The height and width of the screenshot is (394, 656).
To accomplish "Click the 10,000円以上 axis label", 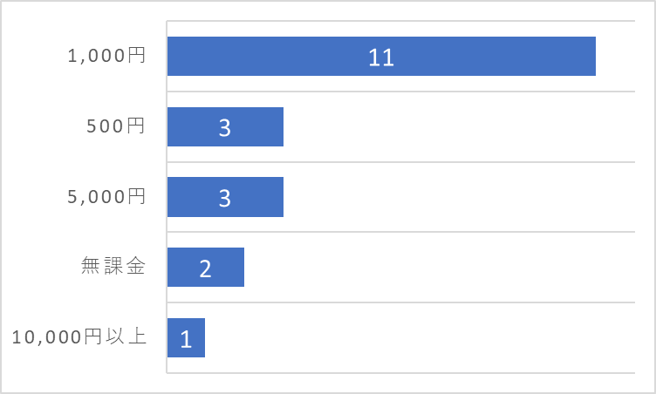I will [79, 336].
